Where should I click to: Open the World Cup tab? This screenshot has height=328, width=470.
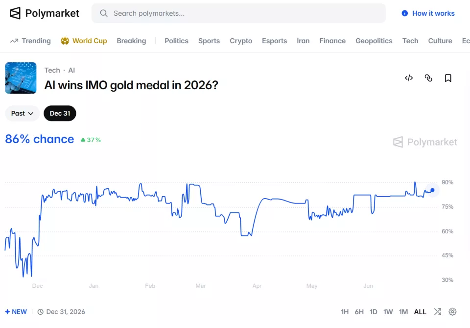(x=84, y=41)
